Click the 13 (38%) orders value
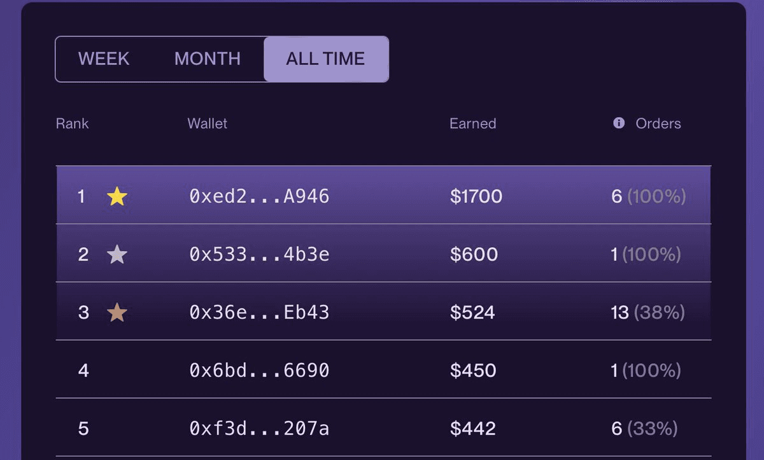Screen dimensions: 764x460 [x=648, y=313]
